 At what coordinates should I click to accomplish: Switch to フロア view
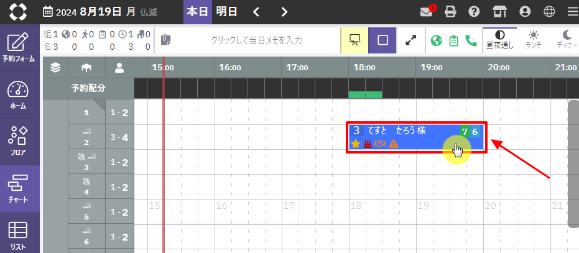[18, 142]
